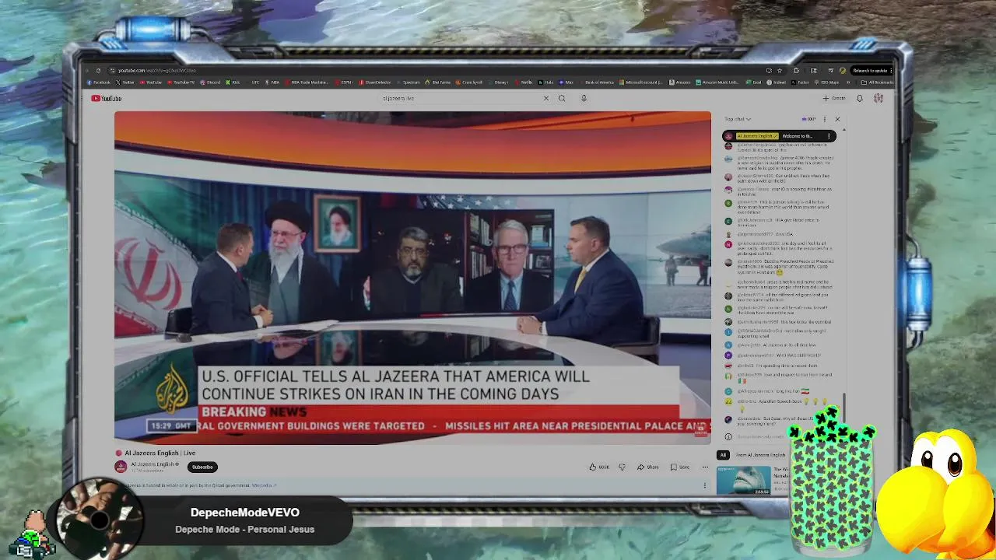Click the YouTube Create button
This screenshot has width=996, height=560.
834,98
